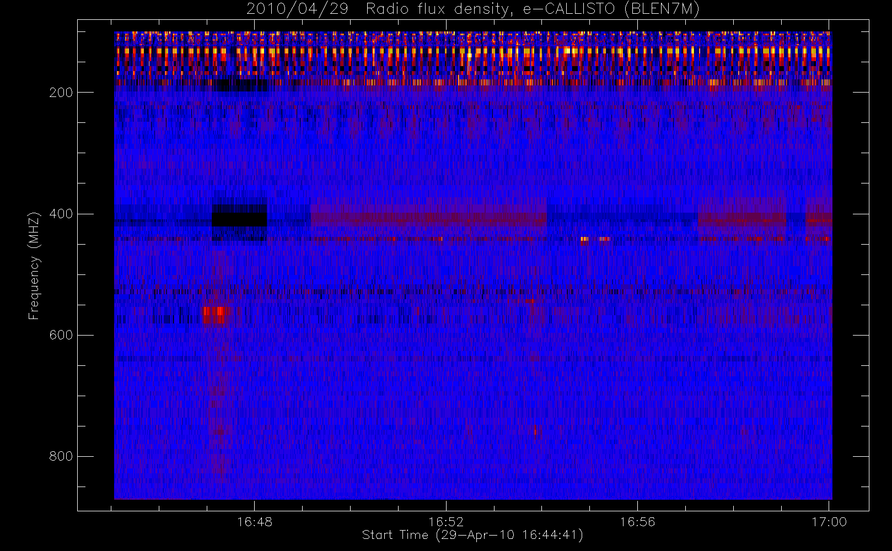Viewport: 892px width, 551px height.
Task: Click the plot title 'Radio flux density, e-CALLISTO (BLEN7M)'
Action: coord(533,9)
